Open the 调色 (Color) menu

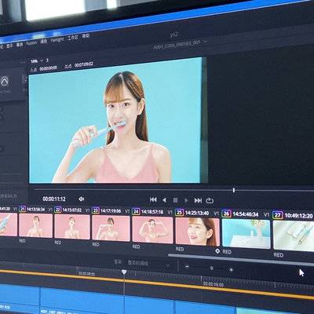43,42
